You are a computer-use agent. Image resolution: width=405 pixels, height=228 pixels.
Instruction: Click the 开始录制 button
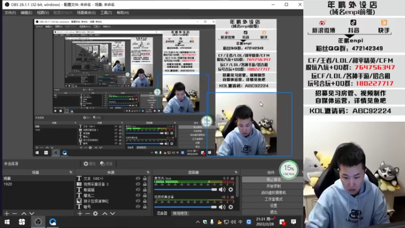point(273,186)
